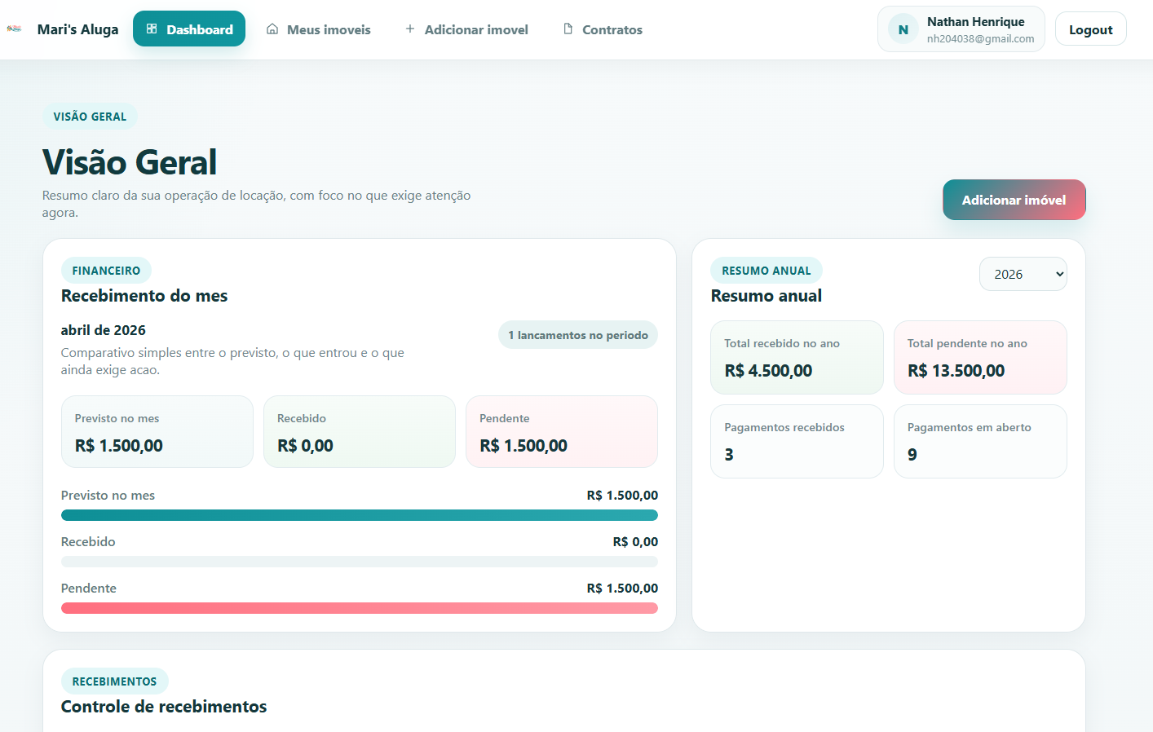1153x732 pixels.
Task: Click the R$ 1.500,00 amount above the Previsto bar
Action: pos(622,496)
